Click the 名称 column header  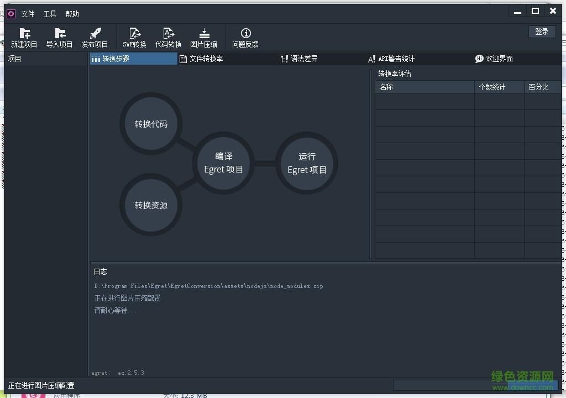[x=424, y=87]
